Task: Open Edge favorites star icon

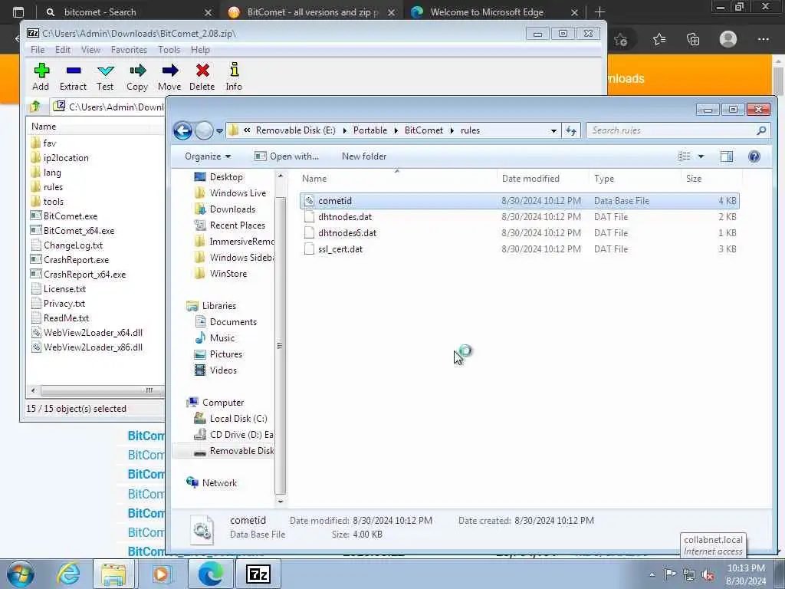Action: [659, 39]
